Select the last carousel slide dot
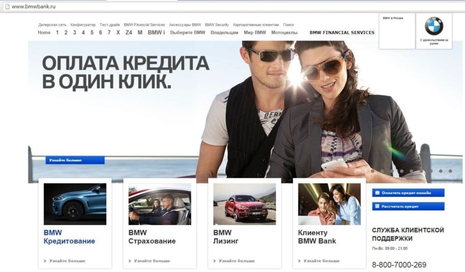Image resolution: width=465 pixels, height=272 pixels. [450, 171]
